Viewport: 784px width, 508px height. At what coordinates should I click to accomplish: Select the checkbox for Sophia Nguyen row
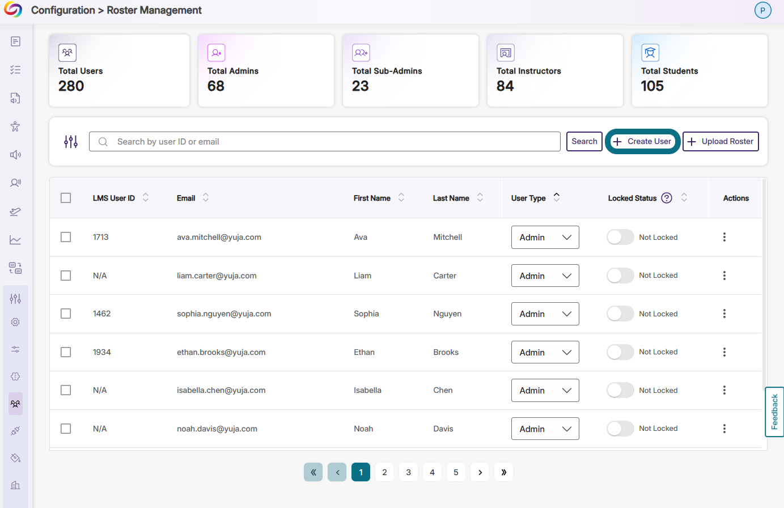coord(66,314)
